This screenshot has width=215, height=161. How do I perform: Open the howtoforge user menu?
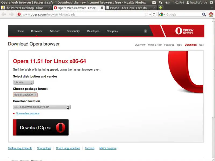[197, 2]
